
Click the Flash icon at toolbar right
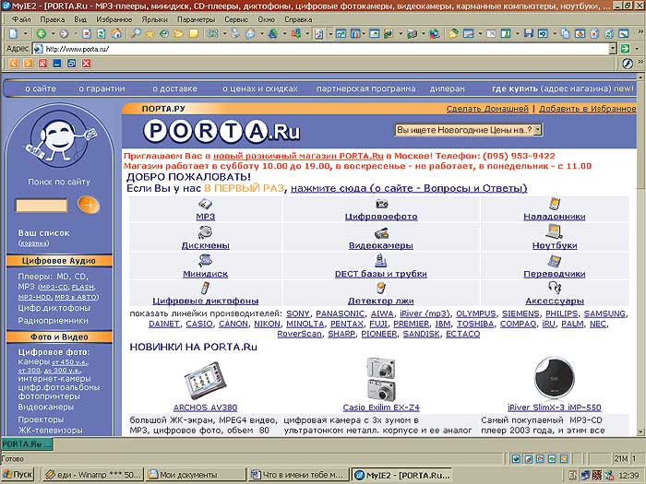point(628,64)
